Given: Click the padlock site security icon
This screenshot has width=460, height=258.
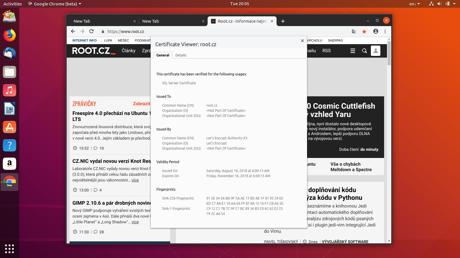Looking at the screenshot, I should tap(103, 32).
